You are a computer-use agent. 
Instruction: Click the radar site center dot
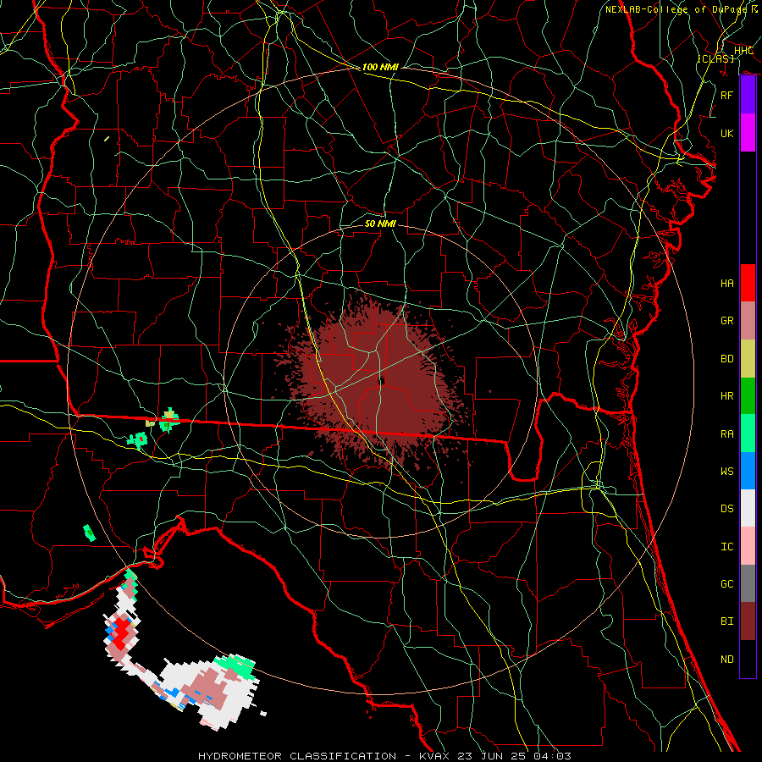point(382,382)
